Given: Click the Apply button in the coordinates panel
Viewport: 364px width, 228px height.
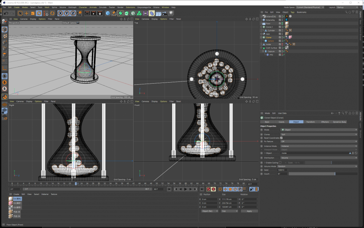Looking at the screenshot, I should (x=249, y=211).
